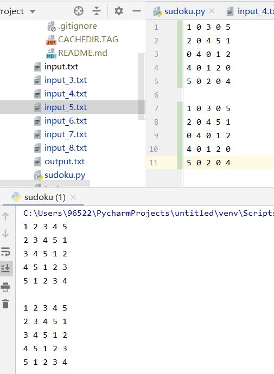274x374 pixels.
Task: Select CACHEDIR.TAG file in project tree
Action: [82, 40]
